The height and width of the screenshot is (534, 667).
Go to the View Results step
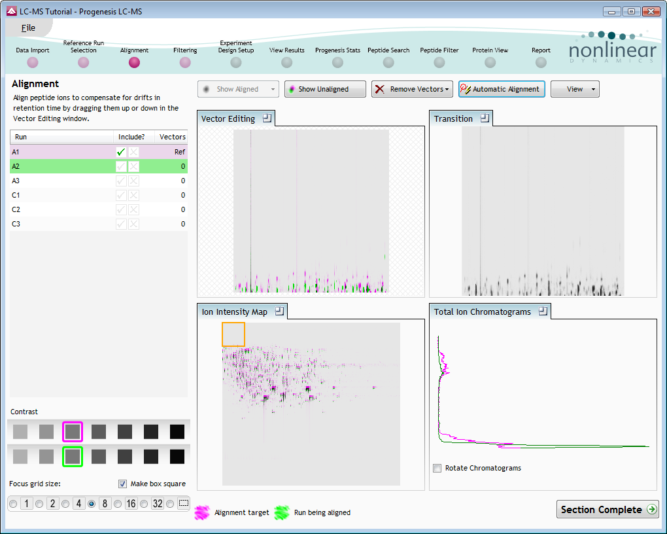286,62
